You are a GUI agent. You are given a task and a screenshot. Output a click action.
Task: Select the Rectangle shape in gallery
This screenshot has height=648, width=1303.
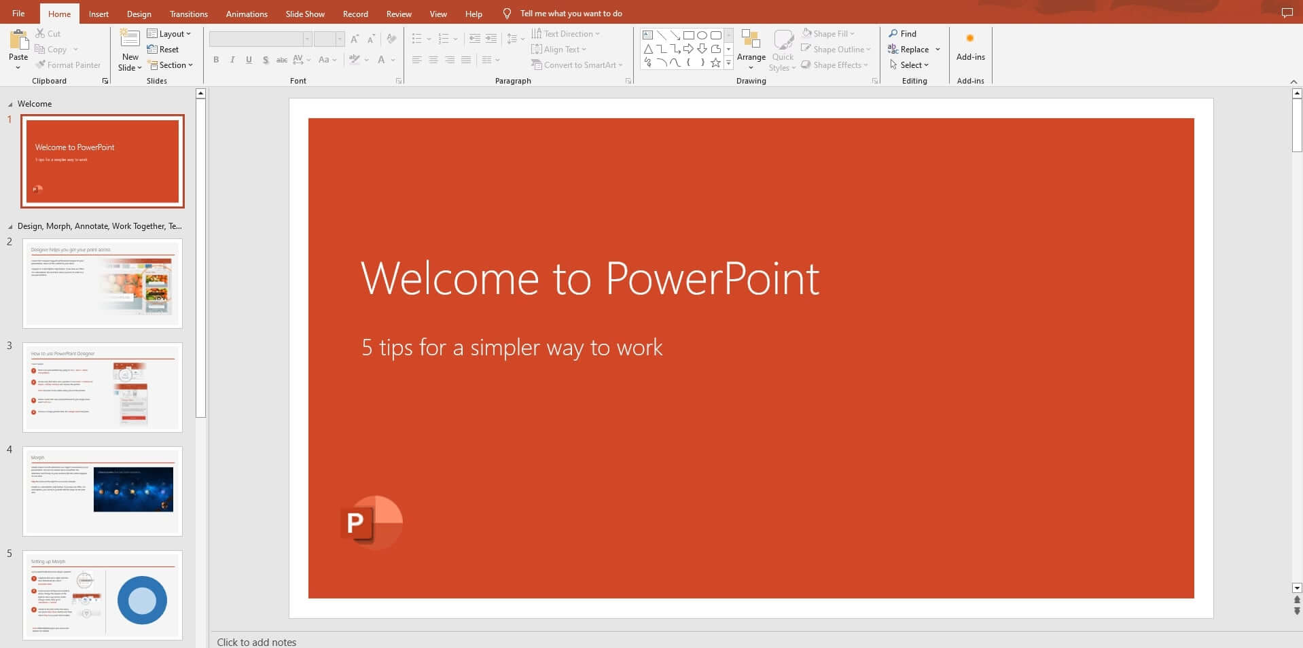click(x=688, y=35)
